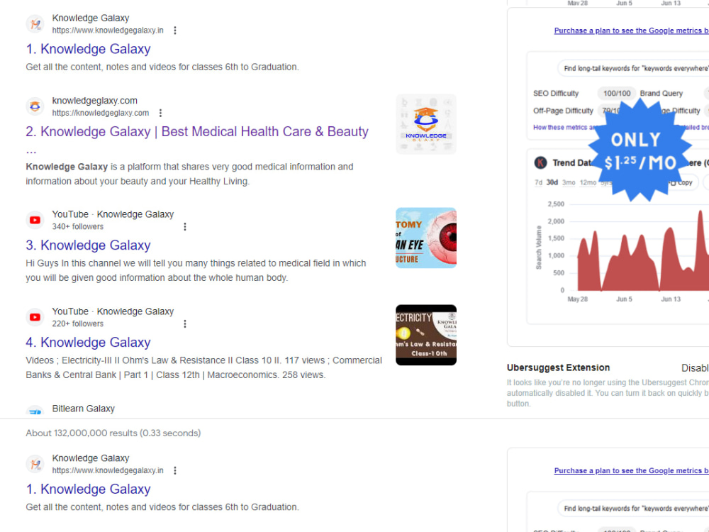Click the '340+ followers' text
The height and width of the screenshot is (532, 709).
(x=78, y=227)
